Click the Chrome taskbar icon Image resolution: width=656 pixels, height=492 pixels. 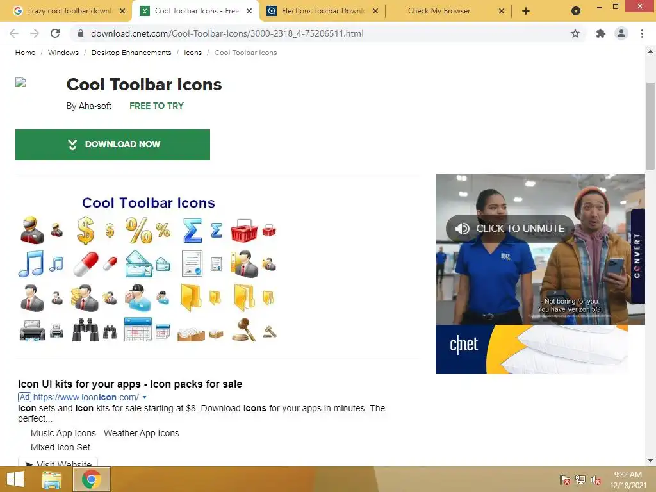coord(92,479)
